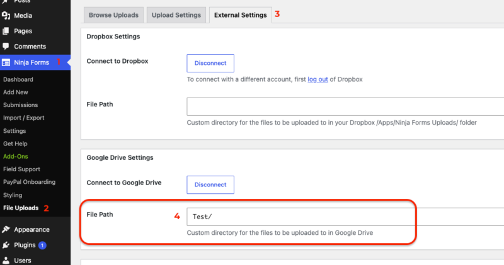The width and height of the screenshot is (504, 265).
Task: Open Pages in the sidebar
Action: point(23,31)
